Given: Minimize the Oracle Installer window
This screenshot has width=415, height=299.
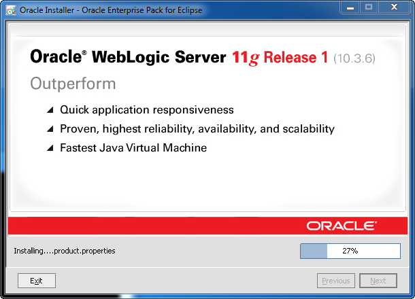Looking at the screenshot, I should pos(350,7).
